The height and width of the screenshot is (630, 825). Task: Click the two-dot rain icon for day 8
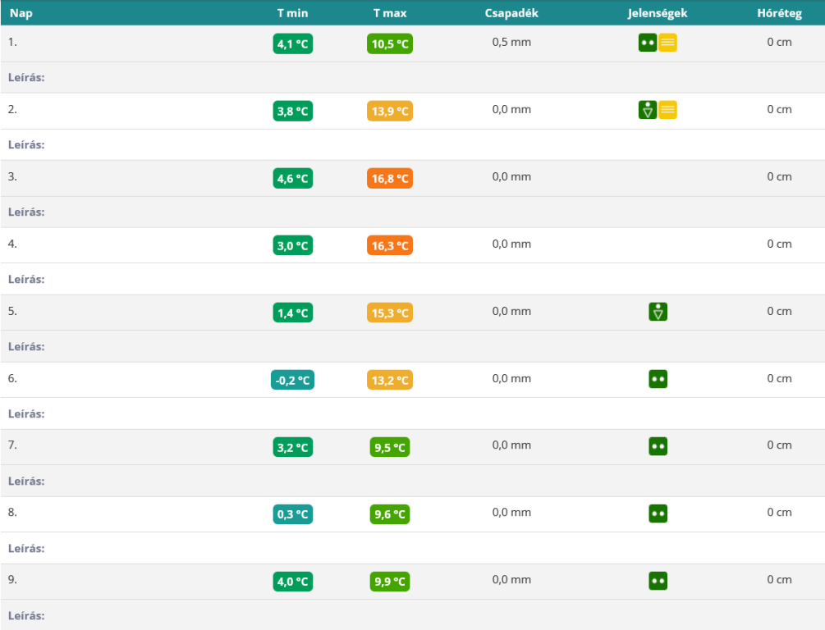tap(658, 514)
